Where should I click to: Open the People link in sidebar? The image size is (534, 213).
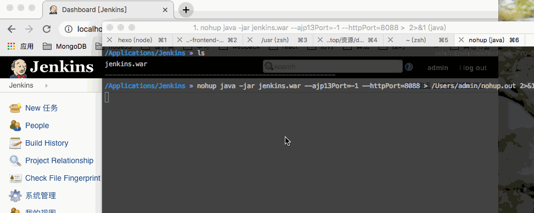(37, 126)
